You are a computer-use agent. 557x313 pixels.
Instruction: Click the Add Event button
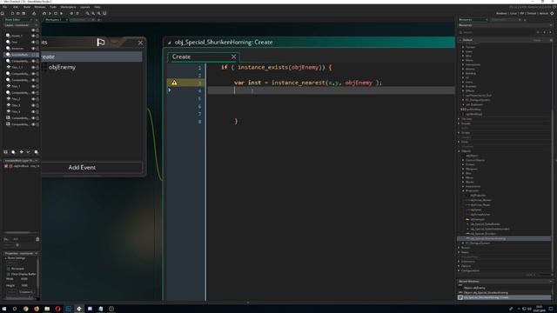tap(82, 167)
